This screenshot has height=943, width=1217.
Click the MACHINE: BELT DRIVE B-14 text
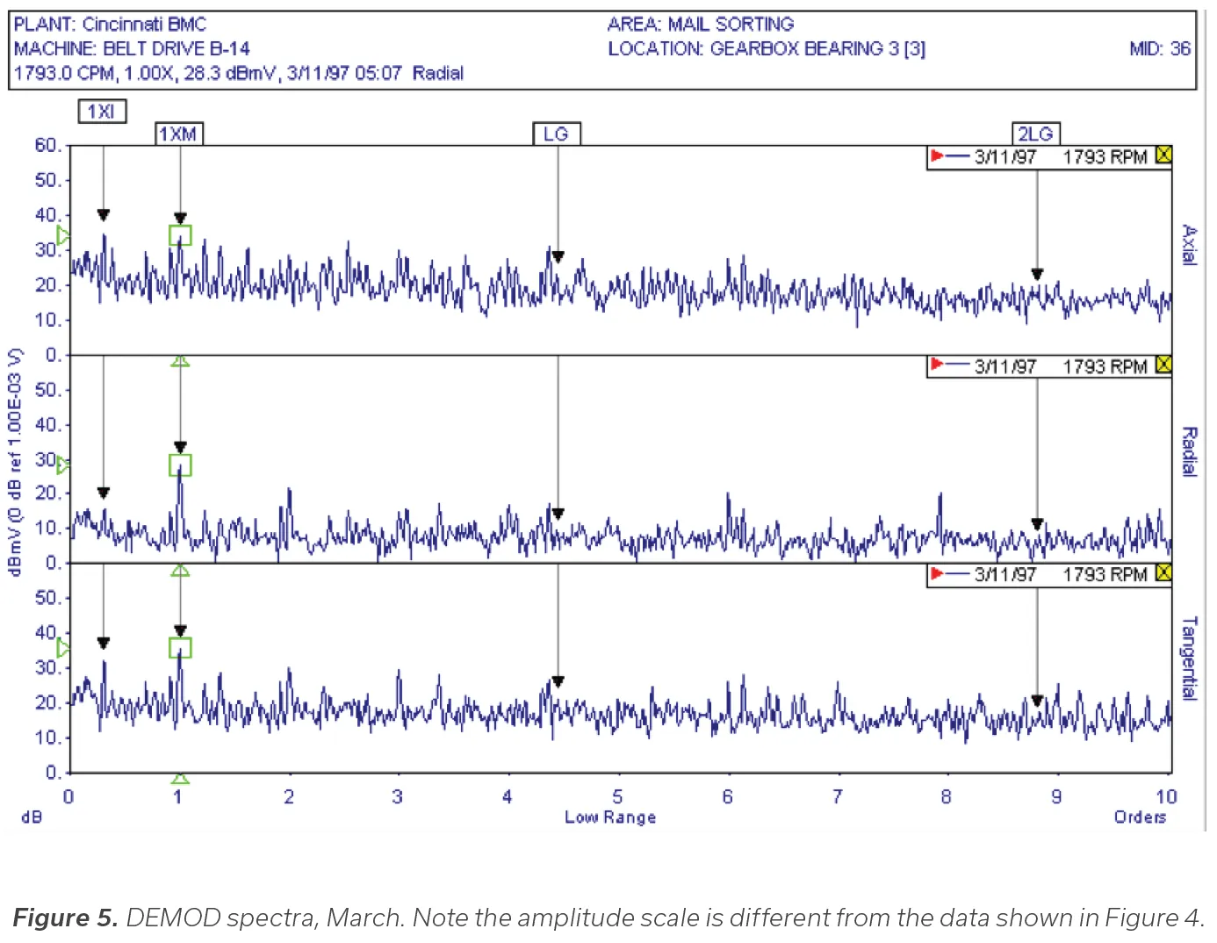[132, 49]
